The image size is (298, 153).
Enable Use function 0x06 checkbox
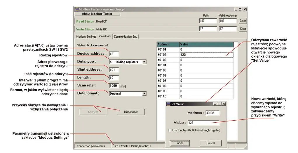click(170, 131)
